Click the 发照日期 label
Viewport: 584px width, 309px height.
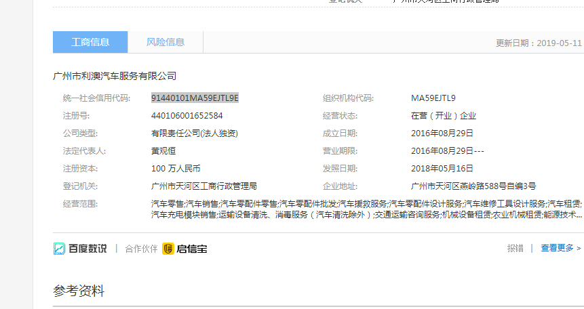tap(340, 169)
